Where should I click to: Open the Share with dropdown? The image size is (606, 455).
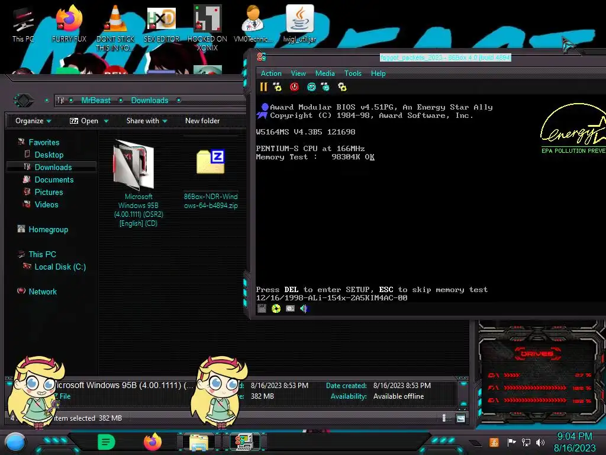coord(147,121)
